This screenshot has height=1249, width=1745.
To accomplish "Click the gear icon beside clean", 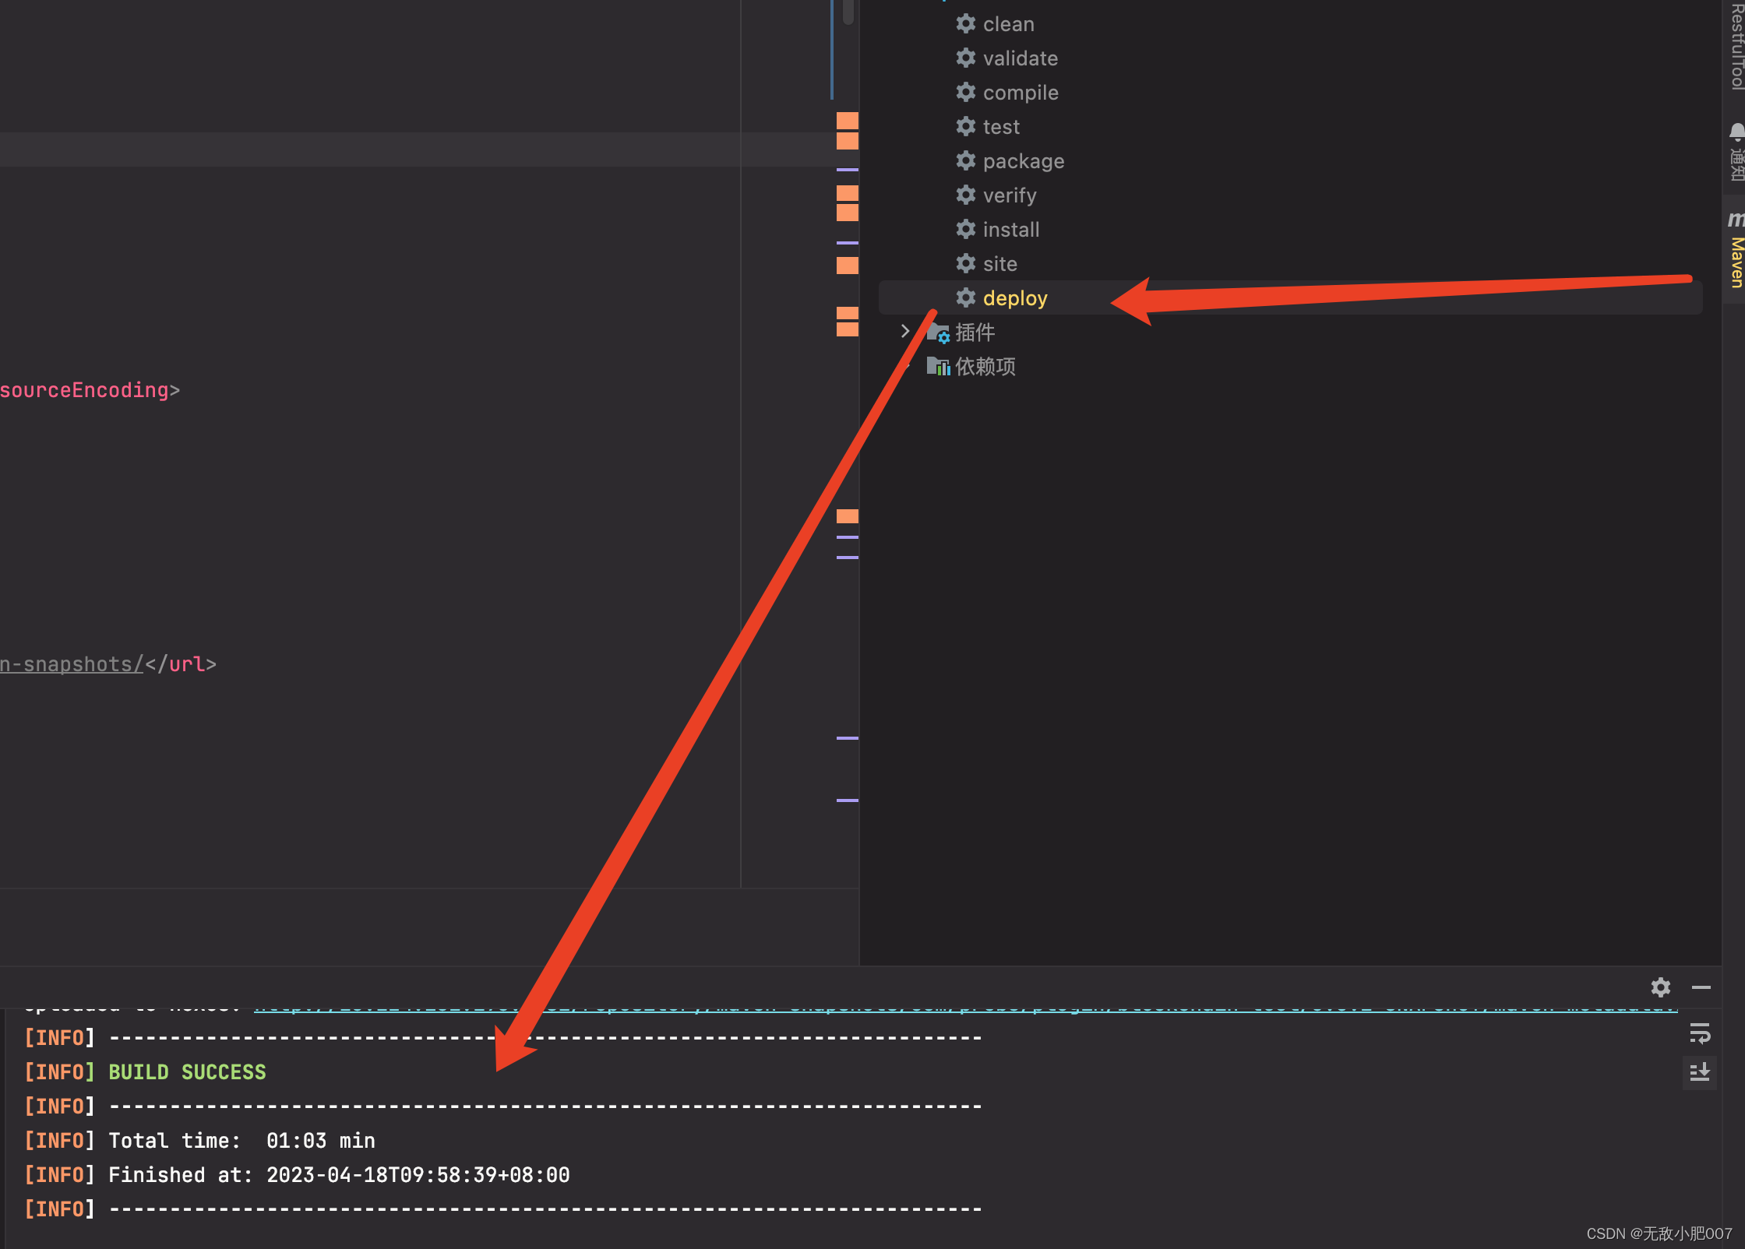I will point(966,24).
